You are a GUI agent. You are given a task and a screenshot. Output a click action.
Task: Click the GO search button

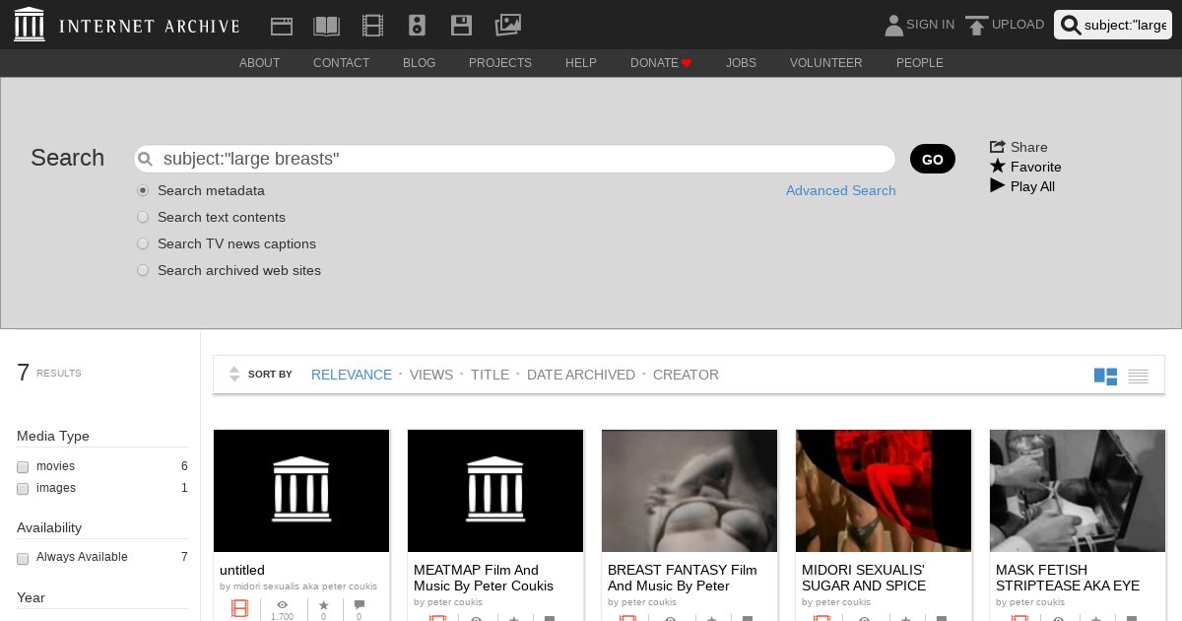(x=933, y=159)
